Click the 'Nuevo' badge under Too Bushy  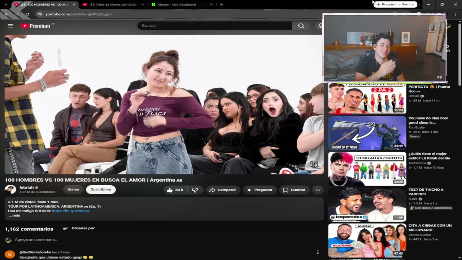pyautogui.click(x=415, y=136)
